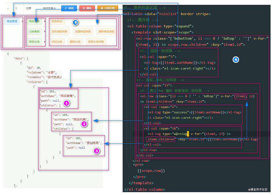
Task: Click JSON line "id": 104
Action: pos(61,115)
